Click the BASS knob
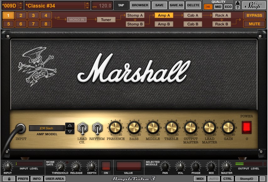 [134, 127]
